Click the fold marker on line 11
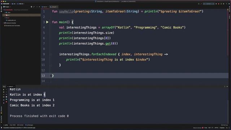The height and width of the screenshot is (130, 231). [51, 65]
